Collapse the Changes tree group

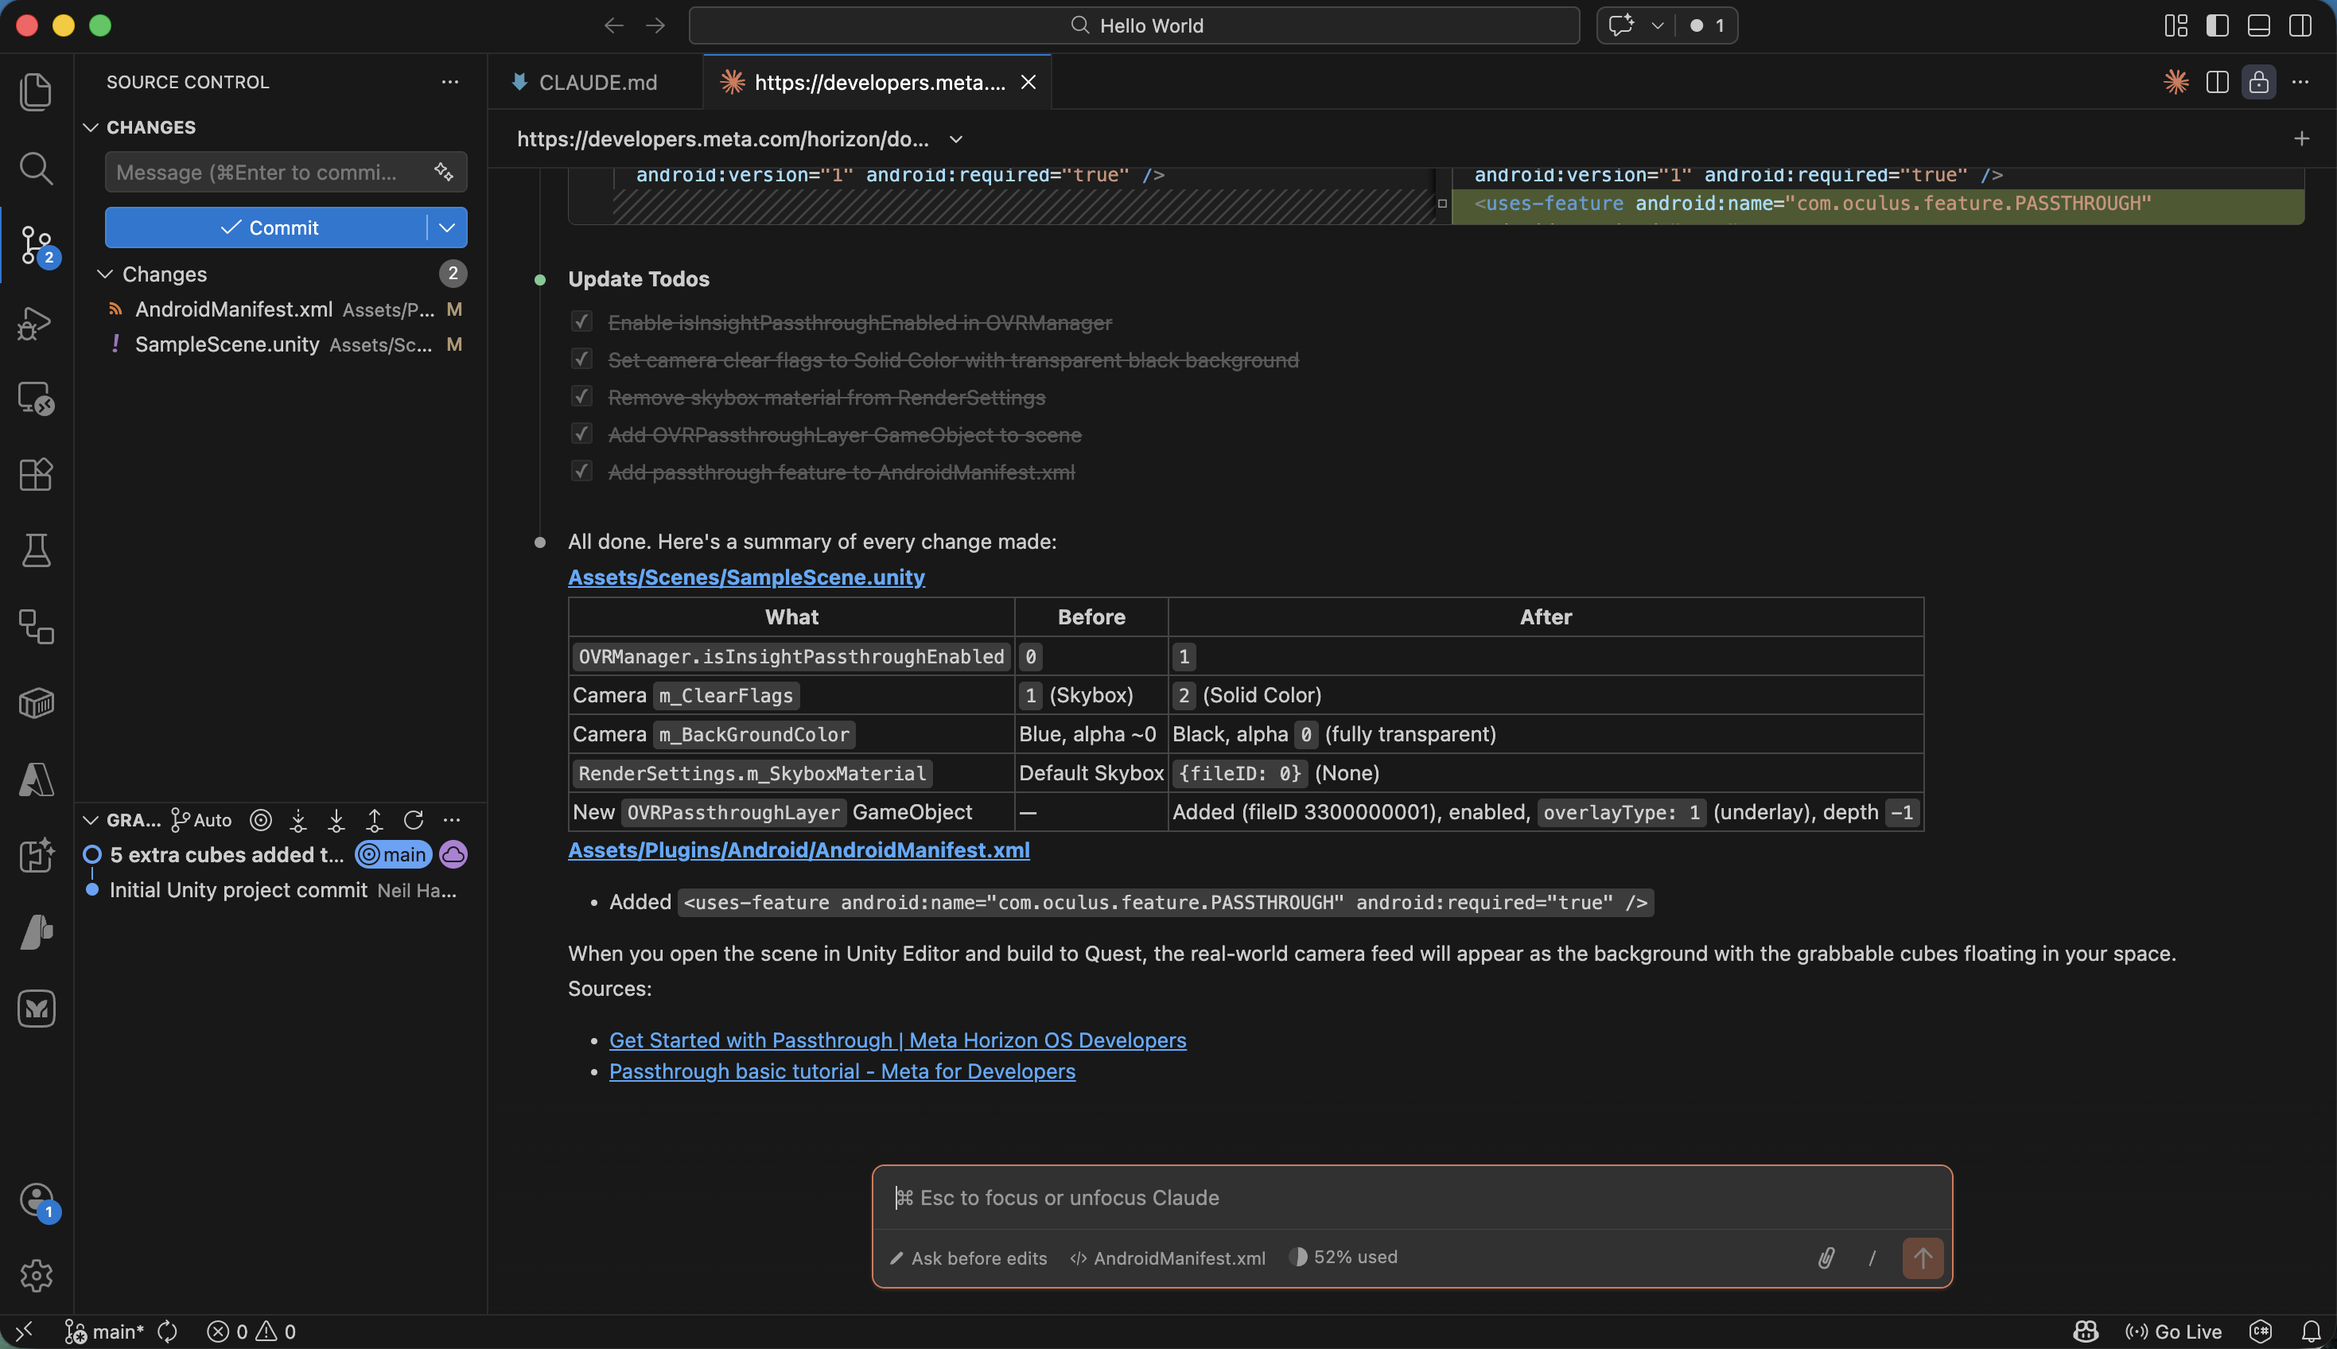coord(106,274)
